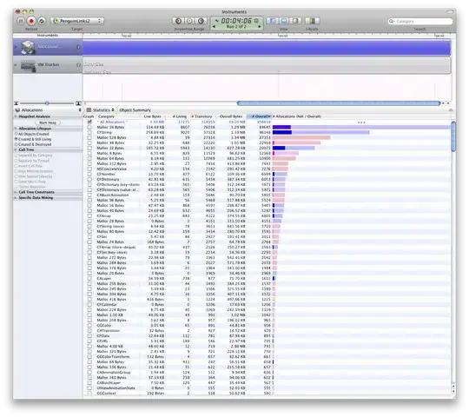
Task: Adjust the track scale slider thumb
Action: 47,103
